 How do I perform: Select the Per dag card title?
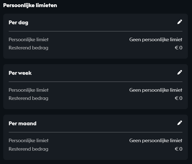point(18,23)
